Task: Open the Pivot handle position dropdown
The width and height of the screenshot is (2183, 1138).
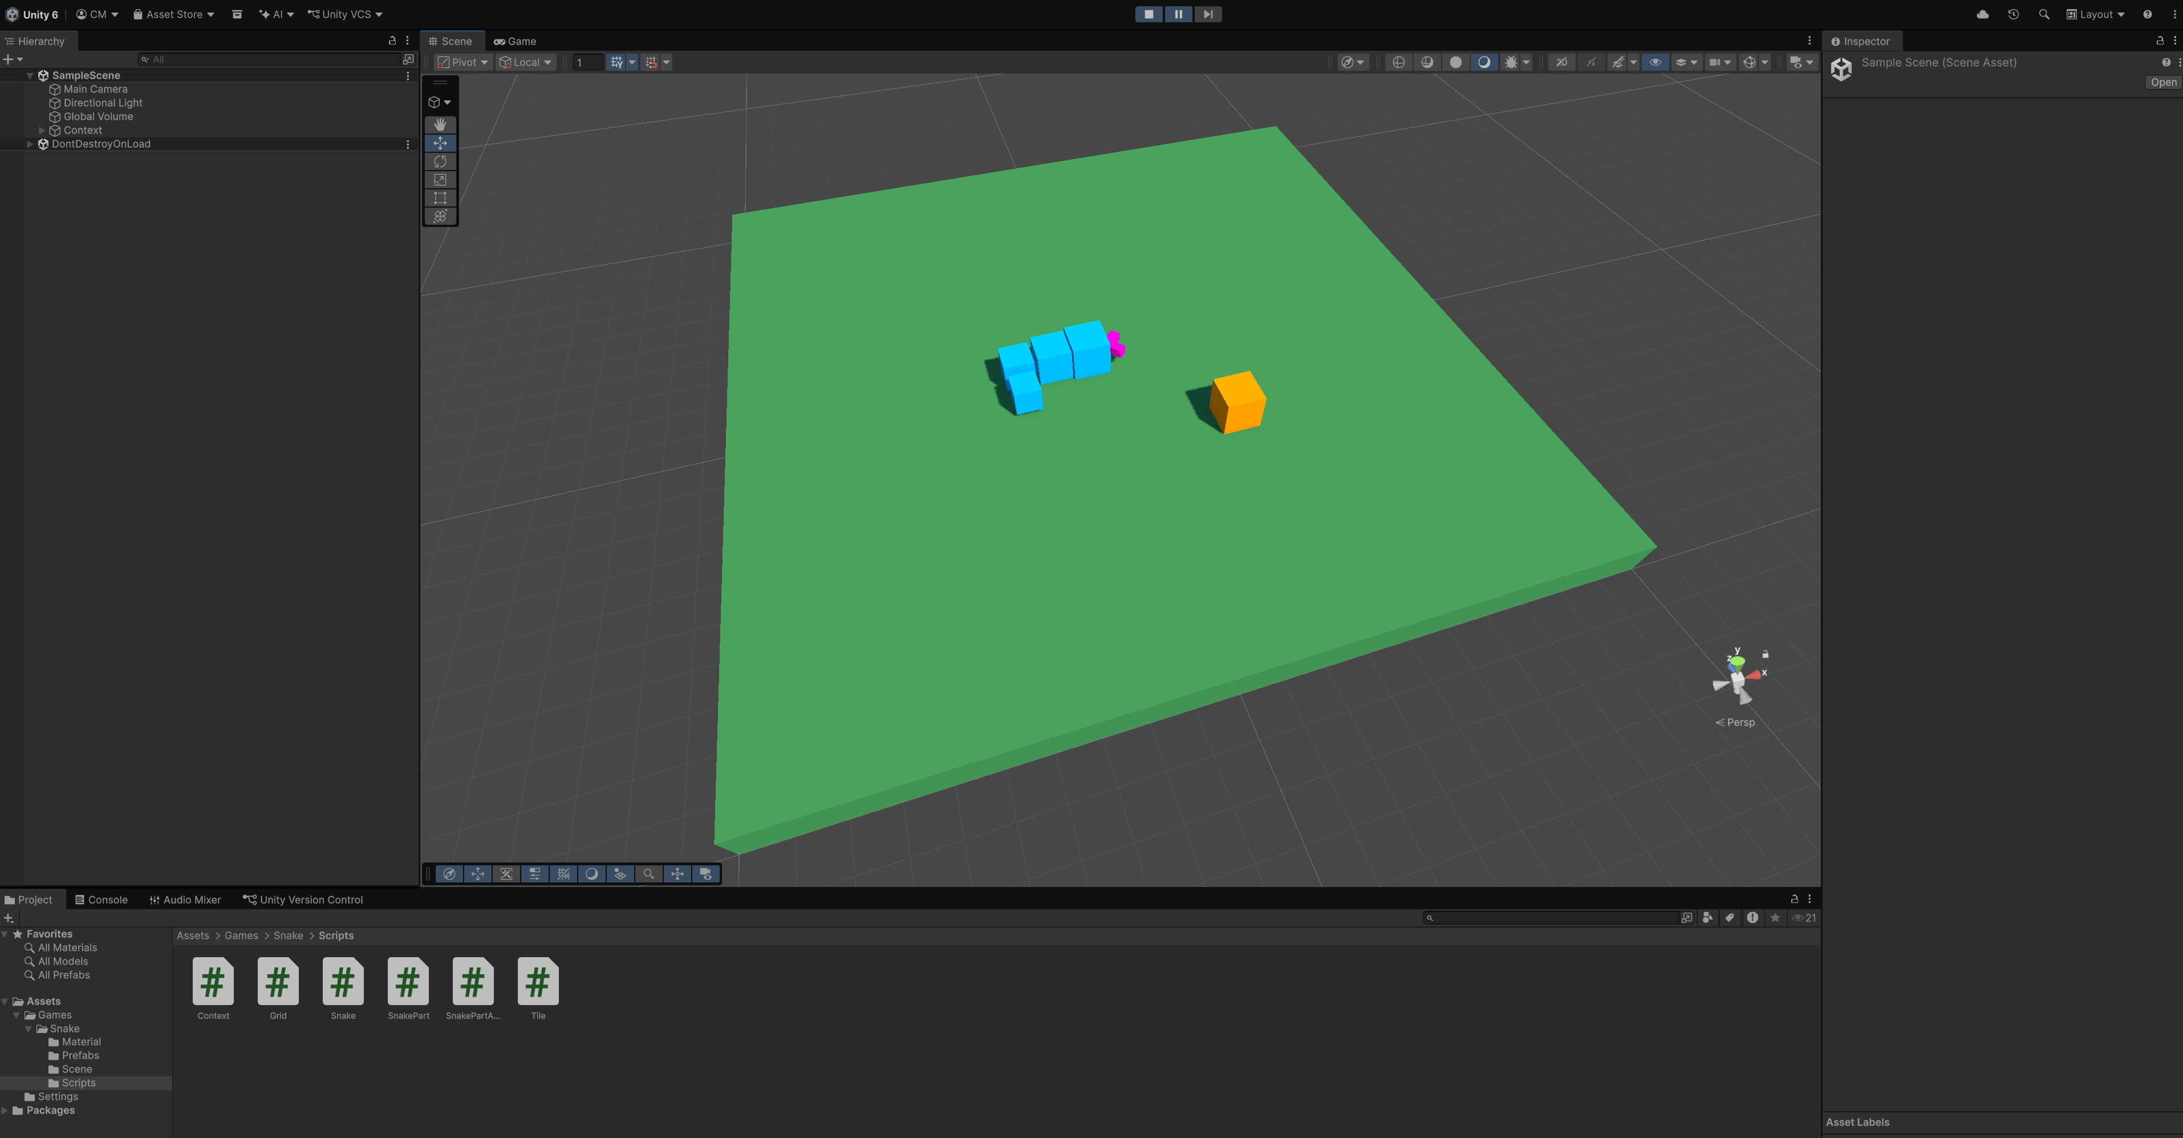Action: (x=462, y=62)
